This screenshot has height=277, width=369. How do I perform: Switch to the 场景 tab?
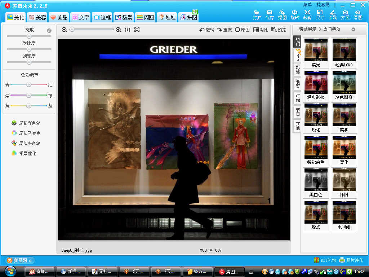coord(124,17)
